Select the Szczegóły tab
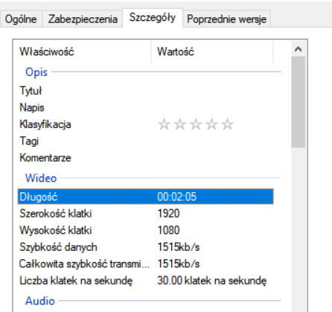 click(x=153, y=18)
